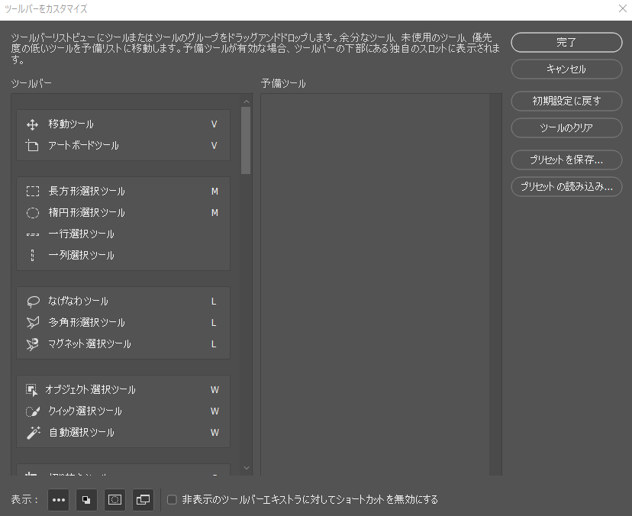Select マグネット選択ツール list label

(x=89, y=343)
